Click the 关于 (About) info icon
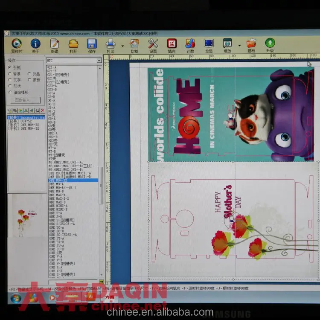 (x=35, y=46)
